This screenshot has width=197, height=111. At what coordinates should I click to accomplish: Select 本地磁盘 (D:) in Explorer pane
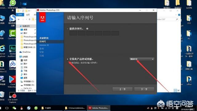27,85
